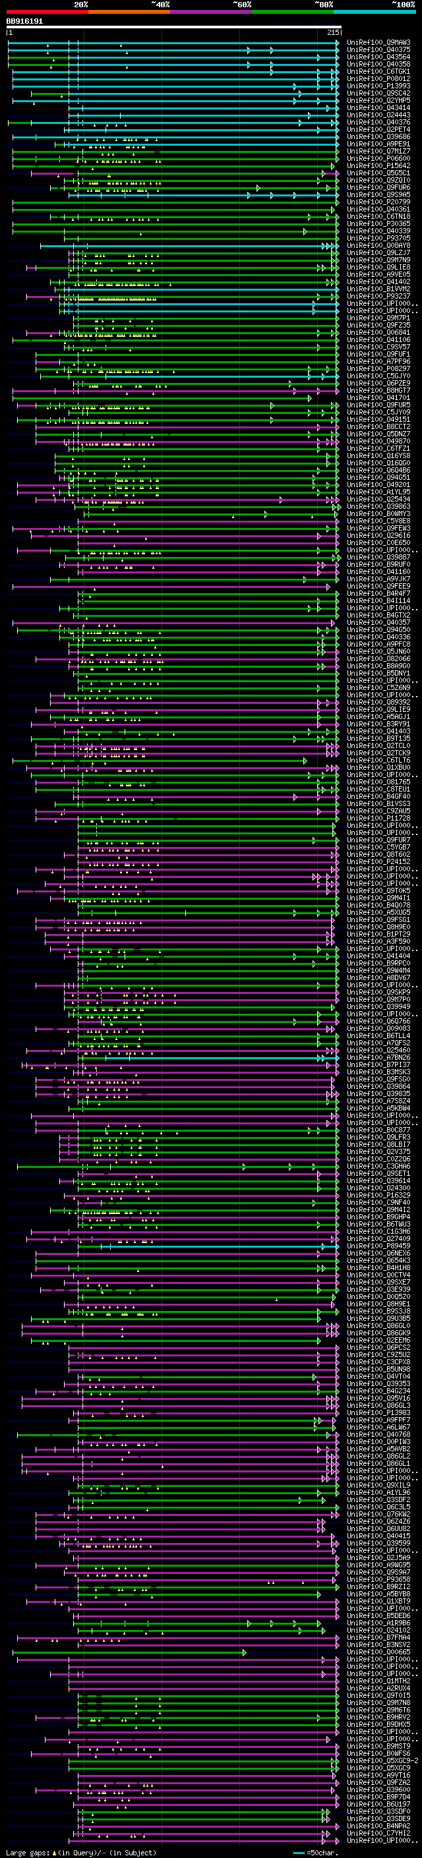The image size is (422, 1858).
Task: Select the UniRef100_Q9SC42 label
Action: point(378,93)
